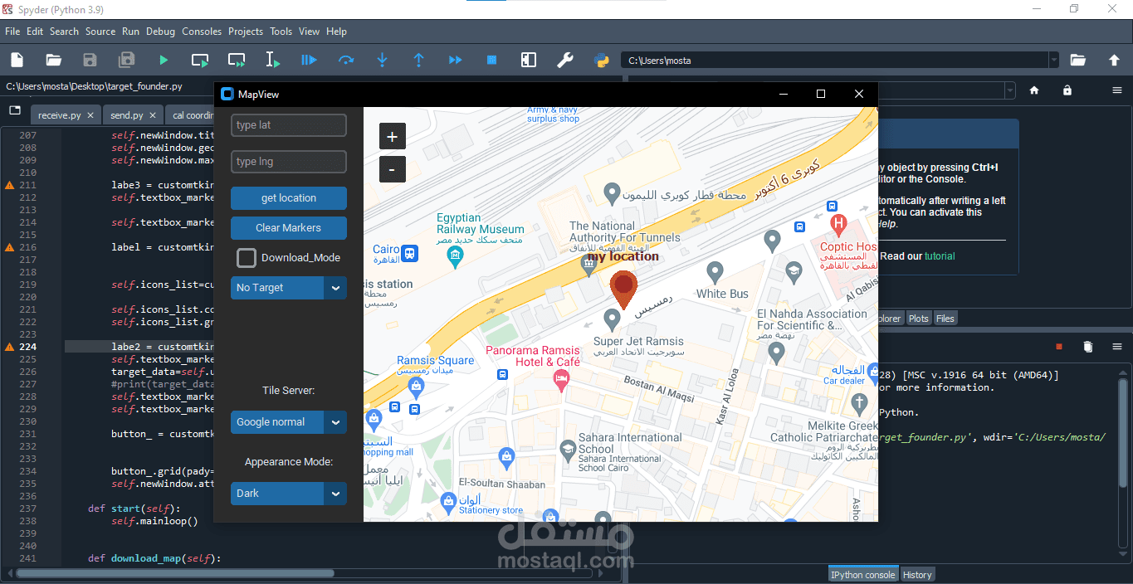
Task: Open the Google normal tile server dropdown
Action: [x=288, y=422]
